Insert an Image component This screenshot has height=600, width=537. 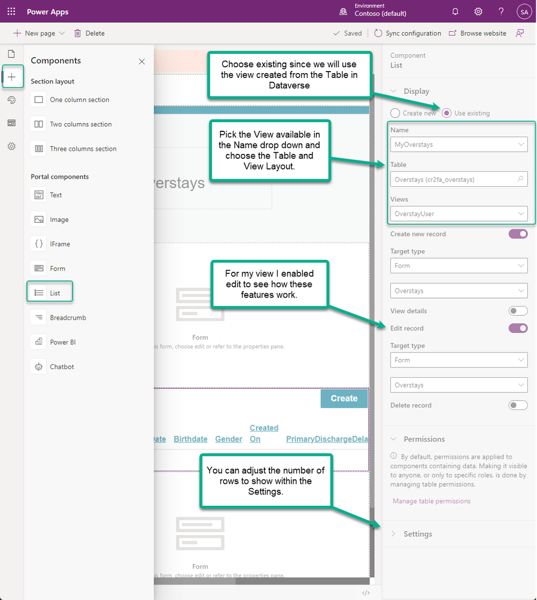51,220
